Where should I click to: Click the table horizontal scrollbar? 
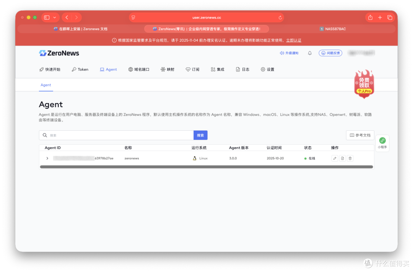pyautogui.click(x=206, y=167)
